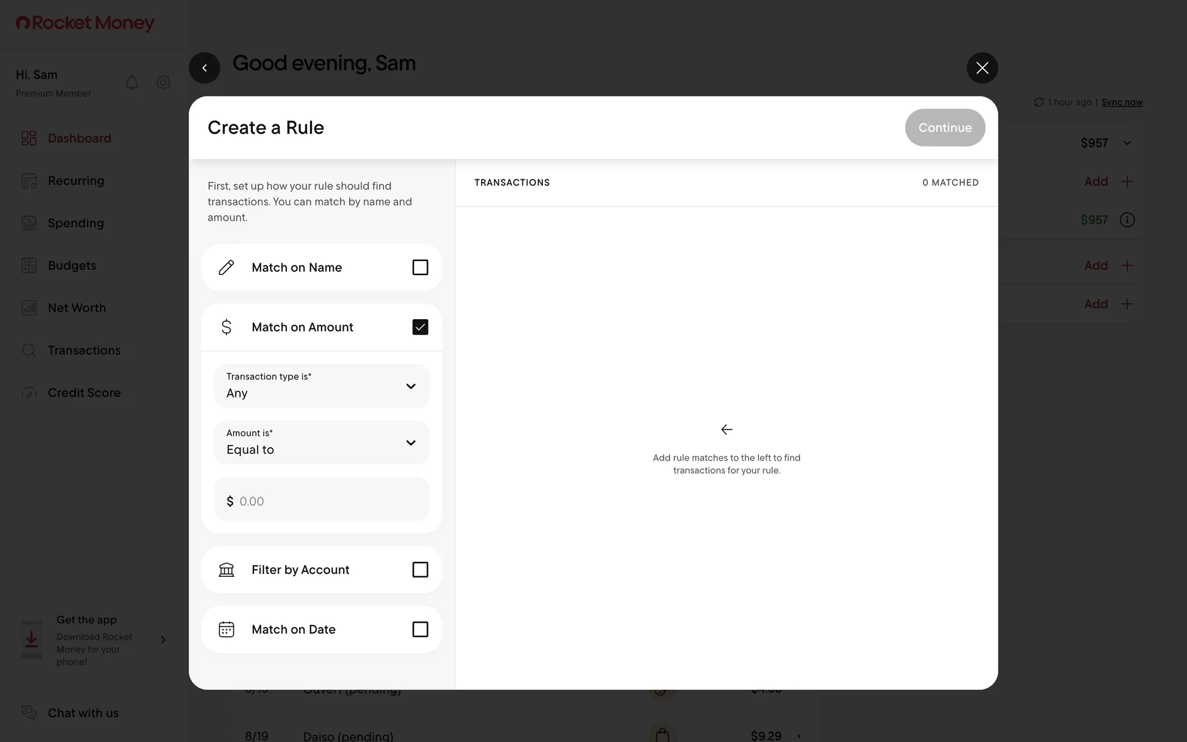The height and width of the screenshot is (742, 1187).
Task: Click the Rocket Money logo
Action: [85, 23]
